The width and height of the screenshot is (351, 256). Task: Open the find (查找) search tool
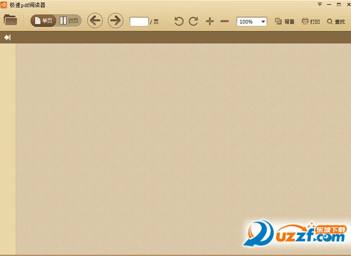click(x=336, y=22)
